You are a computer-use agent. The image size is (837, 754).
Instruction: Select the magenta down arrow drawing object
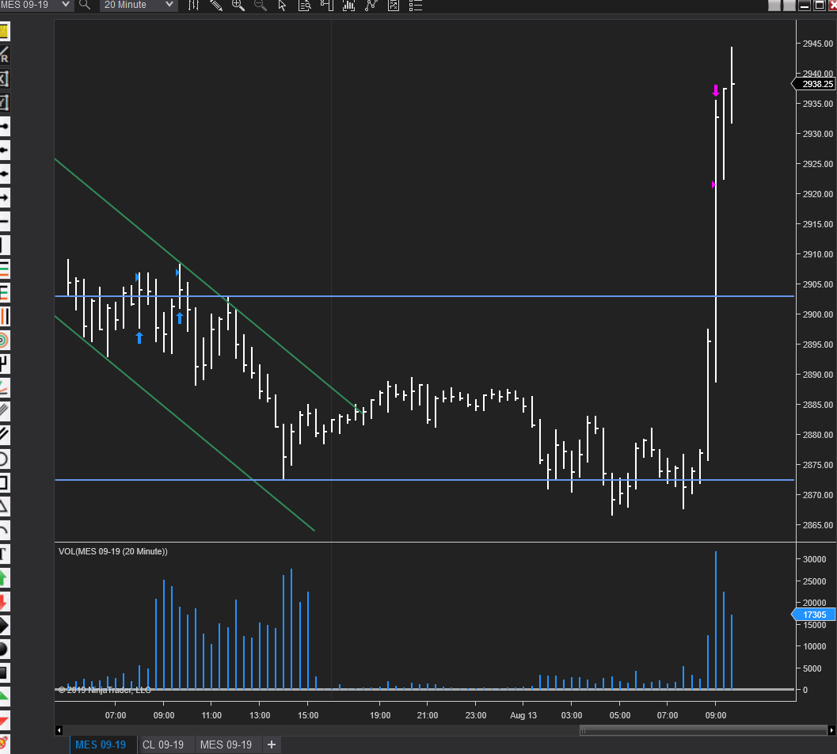click(x=716, y=90)
